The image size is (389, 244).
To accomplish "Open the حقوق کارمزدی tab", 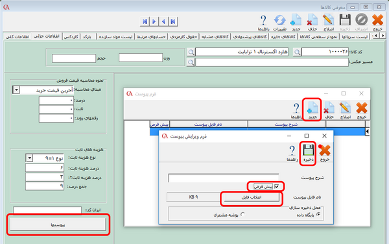I will tap(183, 36).
